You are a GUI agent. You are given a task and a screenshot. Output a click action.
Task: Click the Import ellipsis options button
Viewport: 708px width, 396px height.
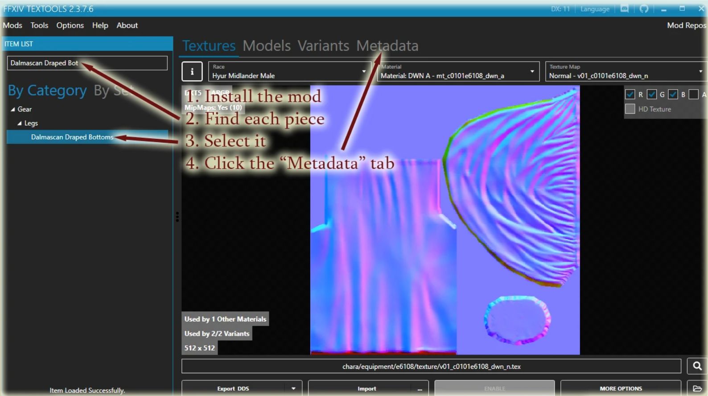[x=420, y=388]
